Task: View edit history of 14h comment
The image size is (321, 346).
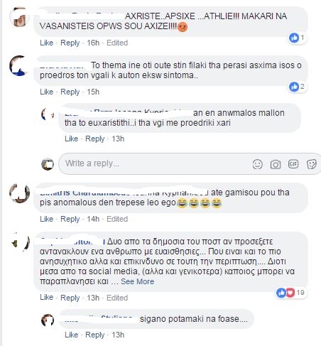Action: point(117,219)
